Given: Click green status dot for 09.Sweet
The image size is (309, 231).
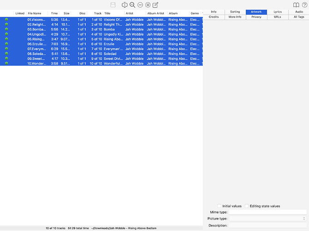Looking at the screenshot, I should [x=6, y=58].
